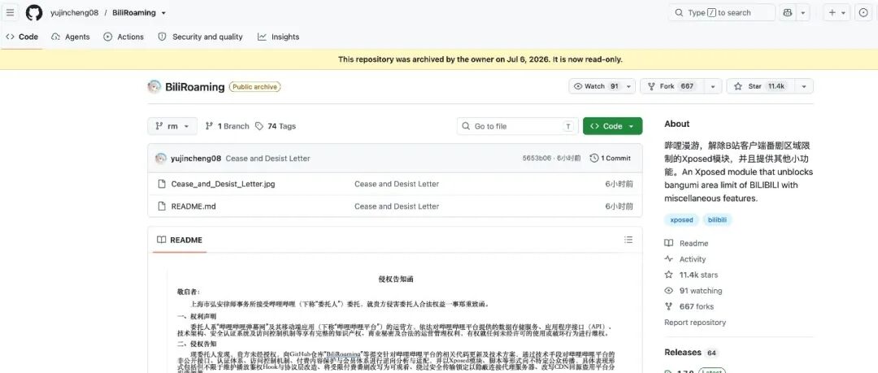This screenshot has height=373, width=878.
Task: Click the eye icon beside 91 watching
Action: (x=668, y=291)
